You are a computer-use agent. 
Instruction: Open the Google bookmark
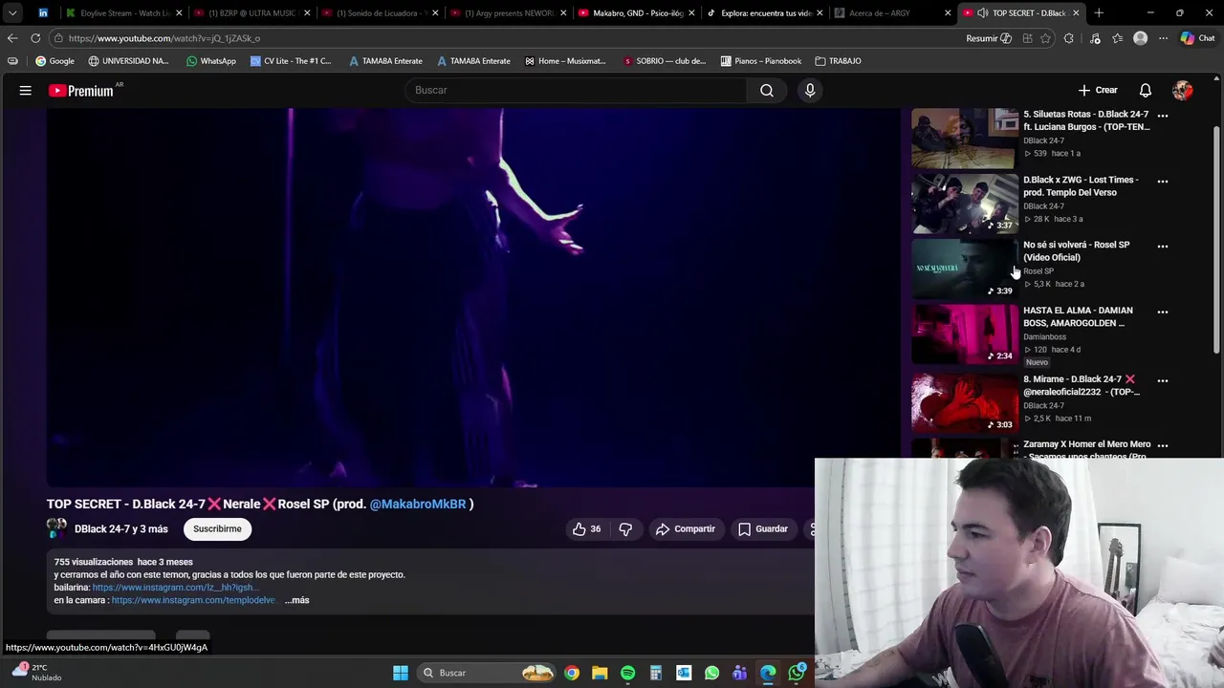tap(55, 61)
